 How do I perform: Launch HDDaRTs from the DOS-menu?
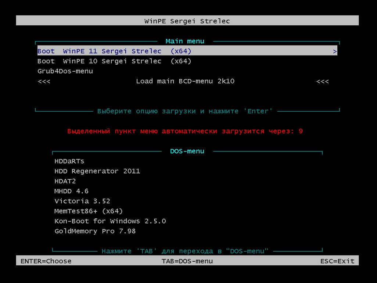click(69, 161)
